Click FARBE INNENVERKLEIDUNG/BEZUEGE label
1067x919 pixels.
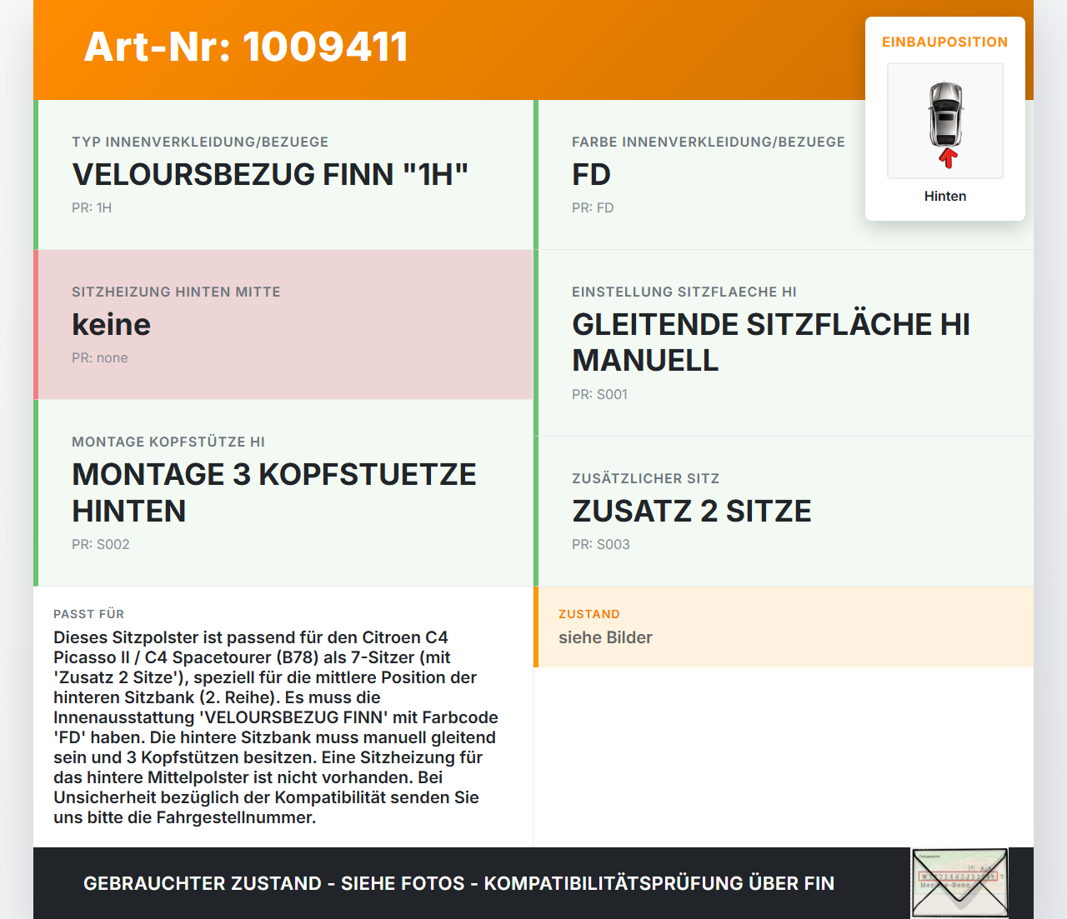(709, 142)
